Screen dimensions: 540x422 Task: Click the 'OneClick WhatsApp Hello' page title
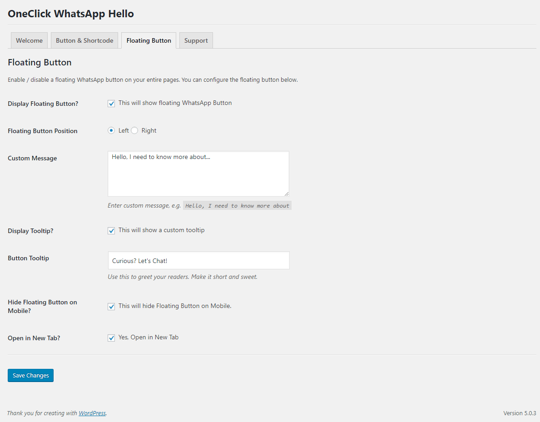click(x=71, y=14)
